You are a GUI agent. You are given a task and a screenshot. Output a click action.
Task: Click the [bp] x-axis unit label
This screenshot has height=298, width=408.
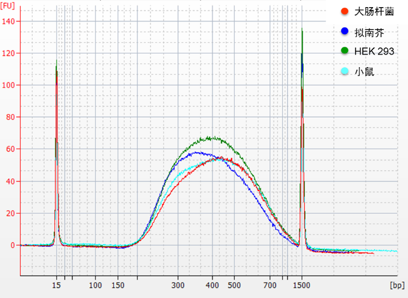coord(396,285)
